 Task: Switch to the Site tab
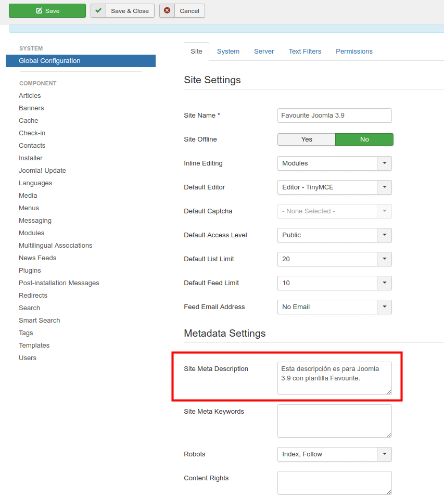coord(196,52)
